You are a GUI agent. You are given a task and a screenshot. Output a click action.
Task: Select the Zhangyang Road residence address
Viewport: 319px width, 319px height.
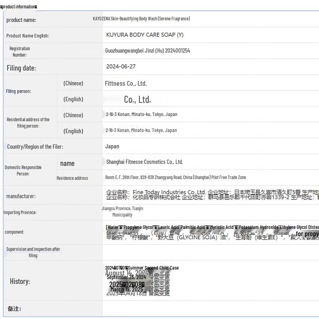pyautogui.click(x=175, y=177)
